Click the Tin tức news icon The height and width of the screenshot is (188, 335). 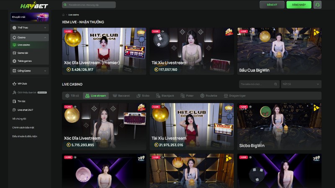[x=14, y=101]
